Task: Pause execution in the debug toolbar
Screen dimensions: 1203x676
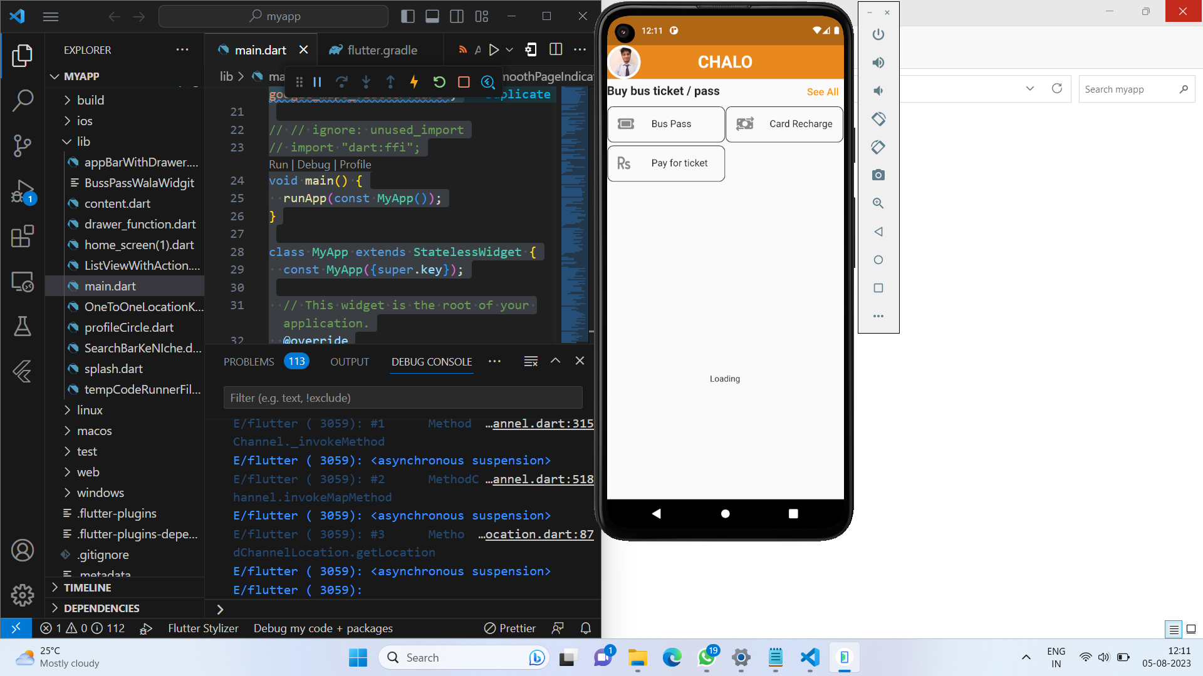Action: point(318,81)
